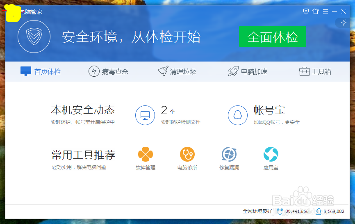Open 应用宝 teal icon

(x=271, y=154)
